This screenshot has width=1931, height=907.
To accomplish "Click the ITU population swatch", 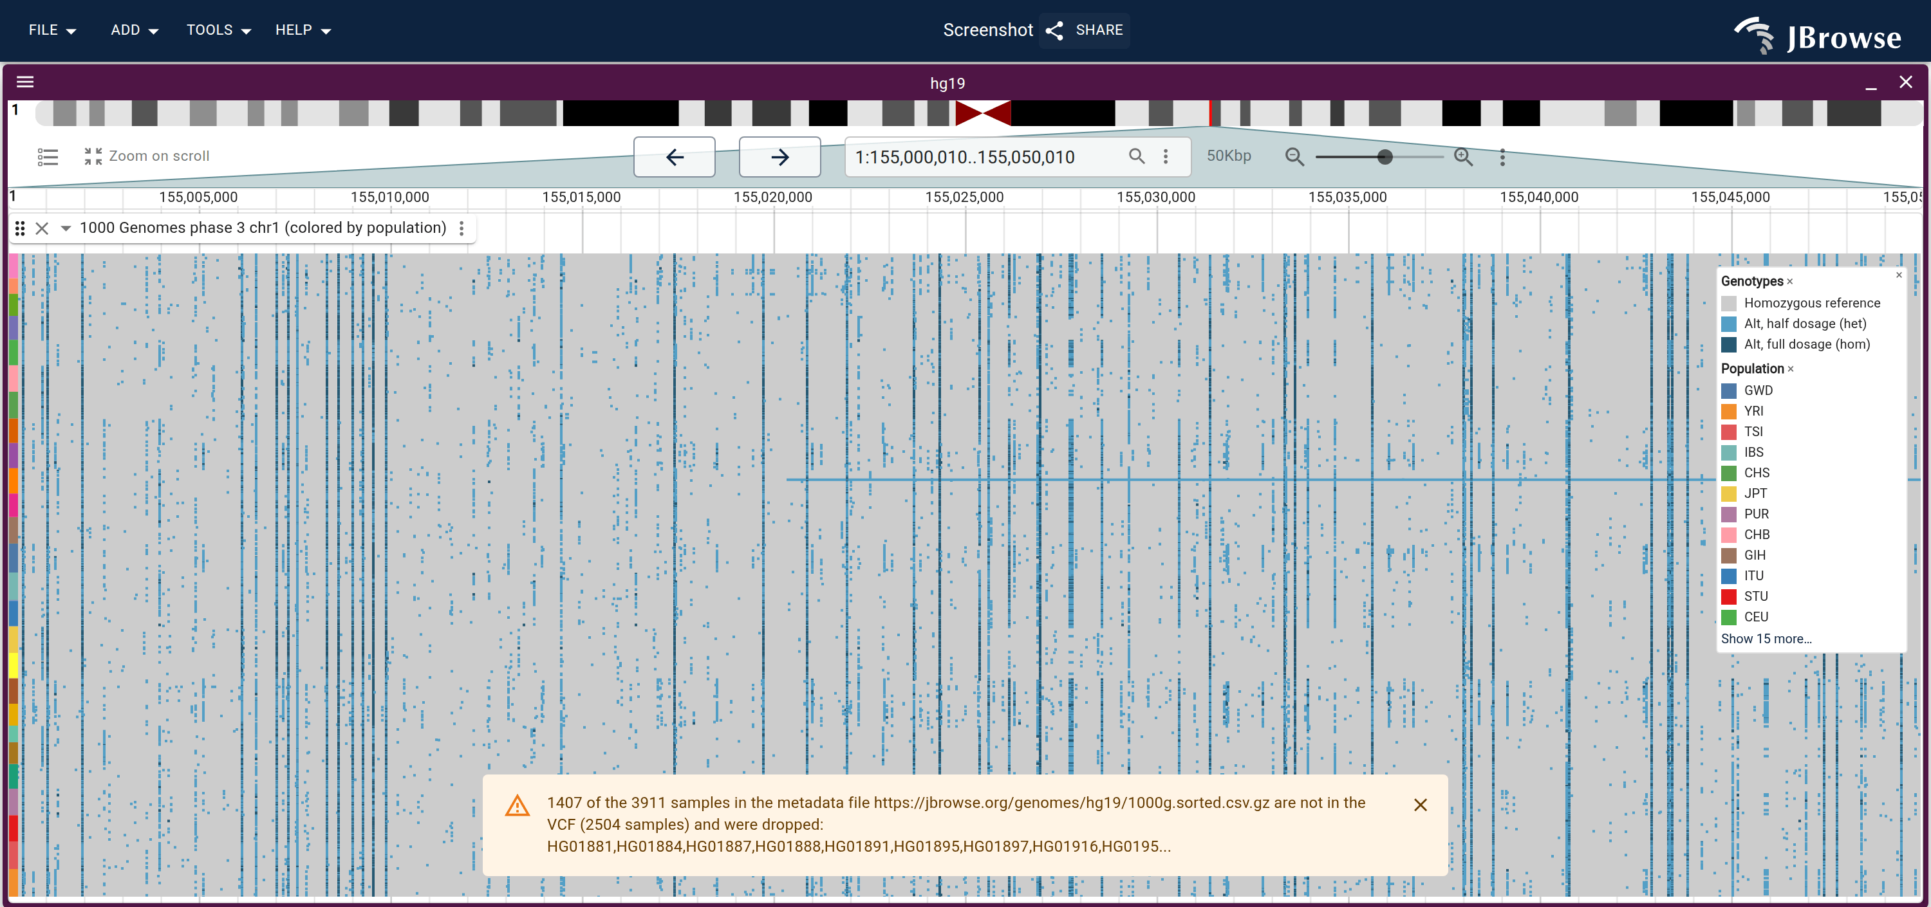I will point(1730,576).
